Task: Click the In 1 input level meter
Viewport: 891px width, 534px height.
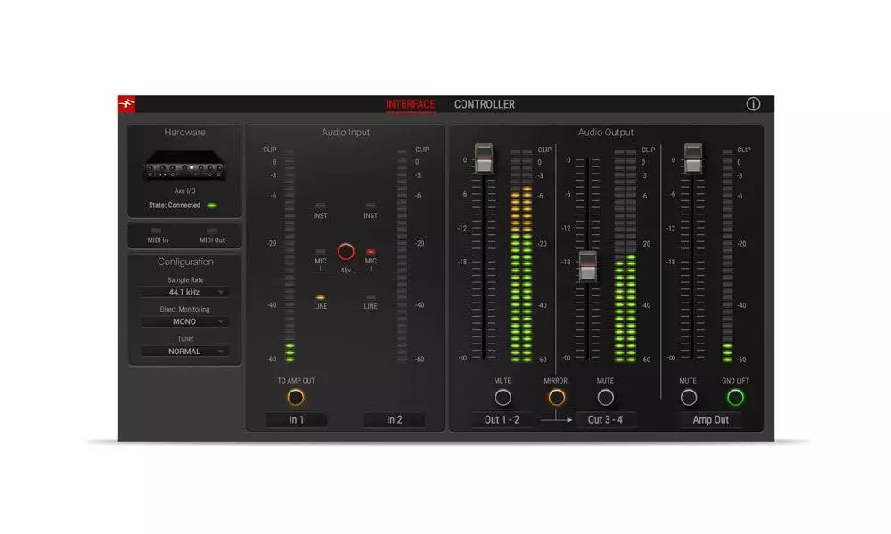Action: [290, 255]
